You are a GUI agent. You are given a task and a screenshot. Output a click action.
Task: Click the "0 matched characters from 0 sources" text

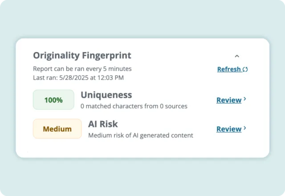[x=134, y=106]
